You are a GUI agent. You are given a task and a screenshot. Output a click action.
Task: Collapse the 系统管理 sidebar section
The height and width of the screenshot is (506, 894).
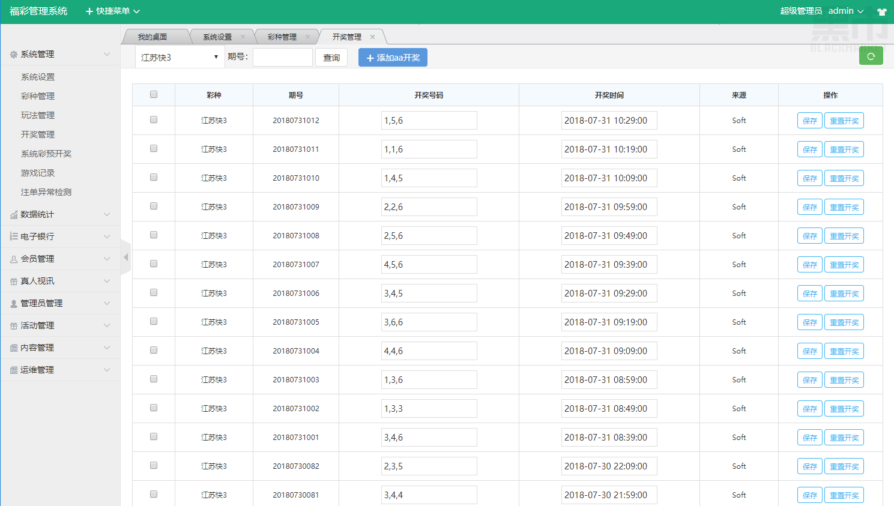60,54
